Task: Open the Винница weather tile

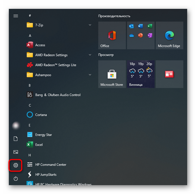Action: tap(141, 74)
